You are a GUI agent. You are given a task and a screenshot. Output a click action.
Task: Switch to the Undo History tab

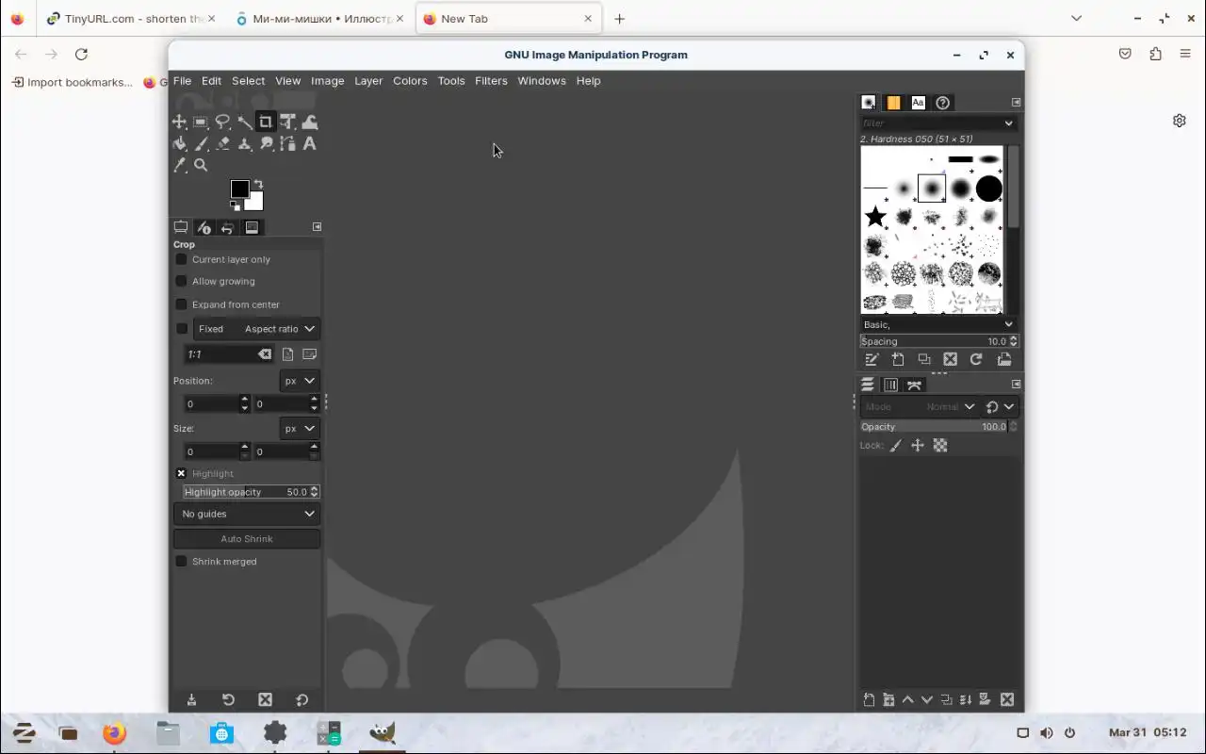(x=227, y=227)
